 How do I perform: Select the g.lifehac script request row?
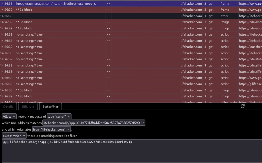click(x=113, y=84)
